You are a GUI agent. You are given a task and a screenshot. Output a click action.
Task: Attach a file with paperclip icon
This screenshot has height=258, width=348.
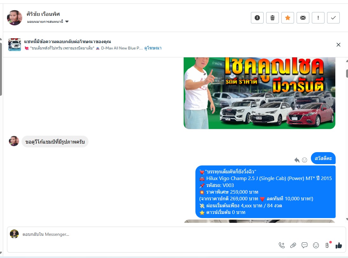pos(293,245)
